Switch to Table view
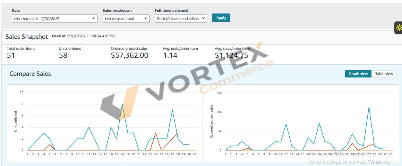 [384, 74]
